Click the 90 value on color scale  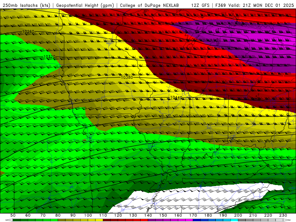click(x=73, y=215)
